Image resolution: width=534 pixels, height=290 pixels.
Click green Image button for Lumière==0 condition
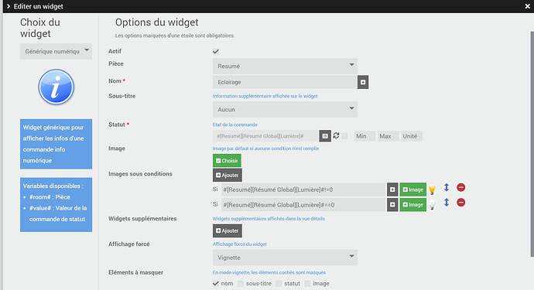[x=412, y=205]
